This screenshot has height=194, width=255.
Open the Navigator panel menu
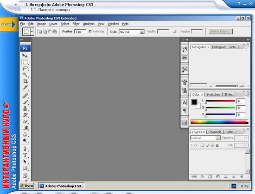pyautogui.click(x=247, y=48)
